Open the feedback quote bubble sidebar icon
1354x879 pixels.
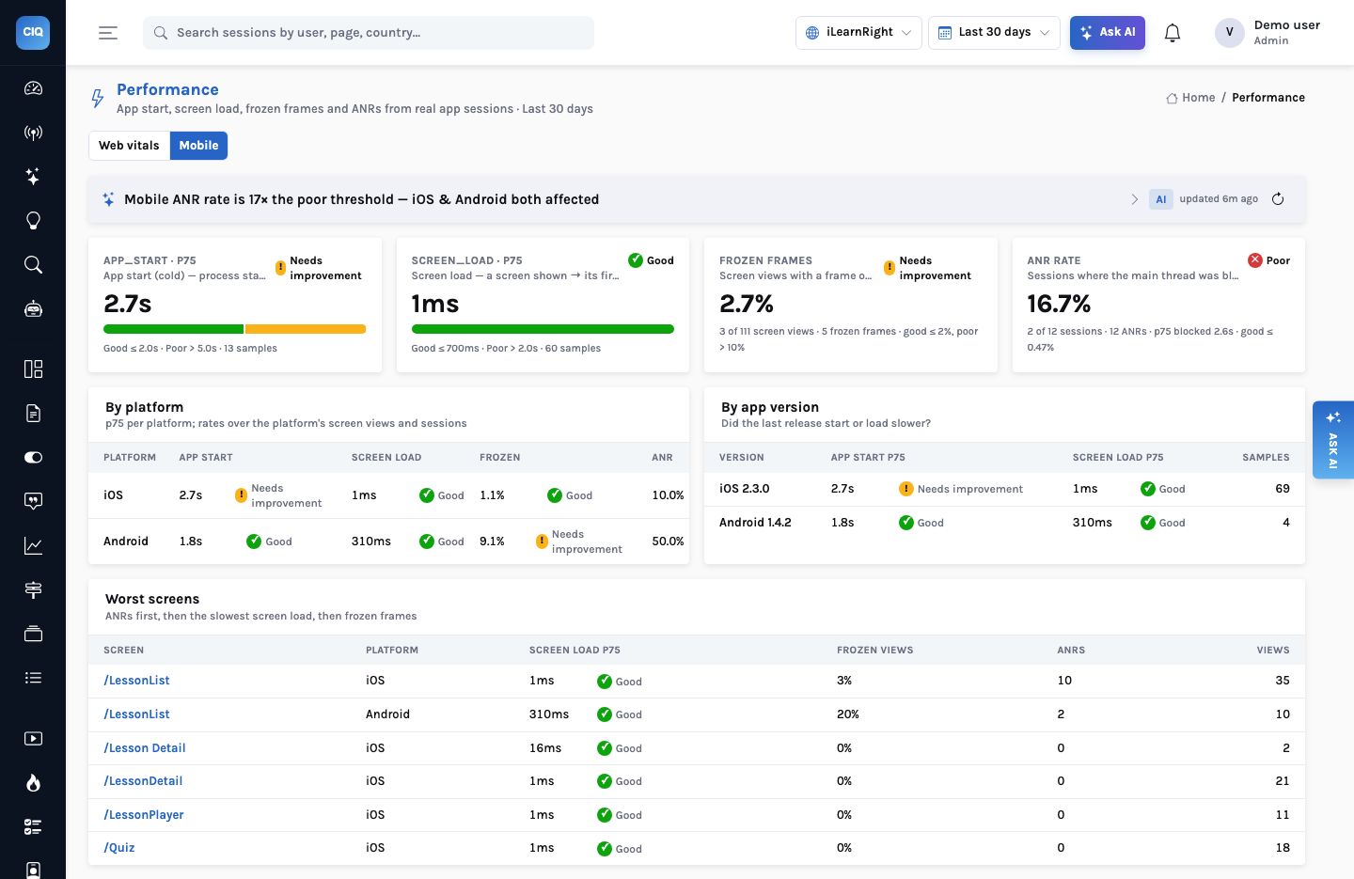coord(33,502)
